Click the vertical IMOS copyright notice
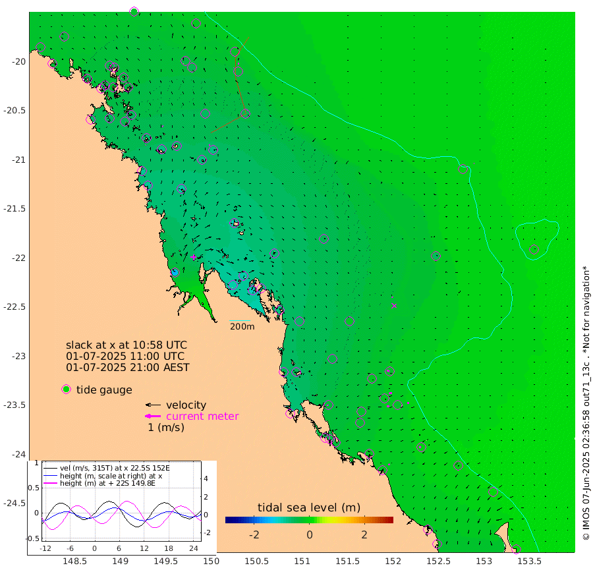This screenshot has width=593, height=576. click(586, 403)
